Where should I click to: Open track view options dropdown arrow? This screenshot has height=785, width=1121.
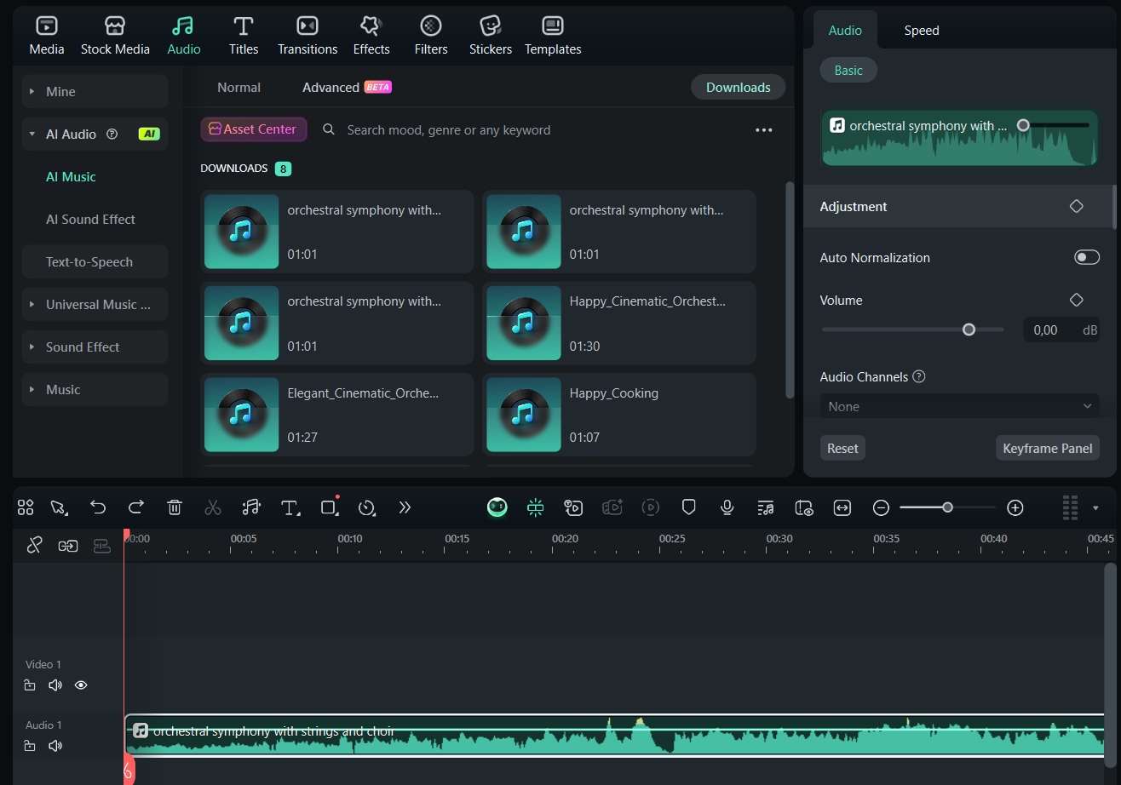pyautogui.click(x=1095, y=508)
